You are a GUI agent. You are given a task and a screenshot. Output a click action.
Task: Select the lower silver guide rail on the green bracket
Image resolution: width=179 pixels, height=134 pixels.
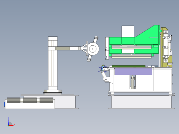(131, 56)
